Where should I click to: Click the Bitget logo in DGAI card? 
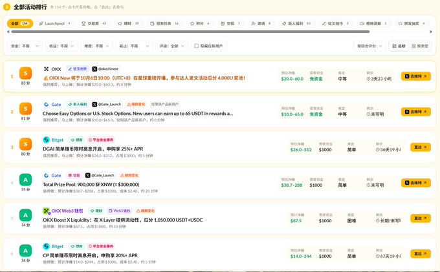(47, 140)
